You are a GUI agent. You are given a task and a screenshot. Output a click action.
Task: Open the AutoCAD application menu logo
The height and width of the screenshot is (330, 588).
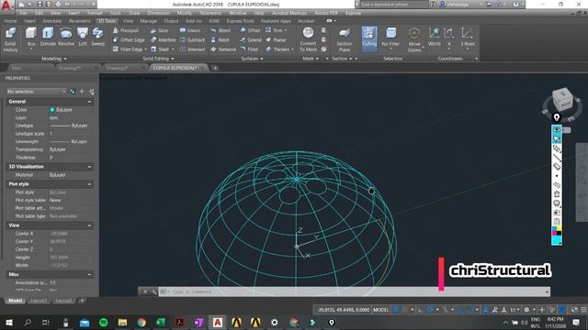6,5
